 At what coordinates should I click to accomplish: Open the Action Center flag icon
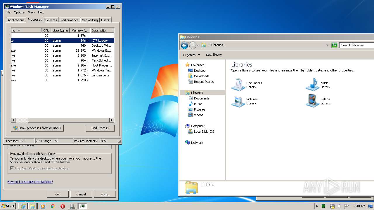pyautogui.click(x=346, y=206)
